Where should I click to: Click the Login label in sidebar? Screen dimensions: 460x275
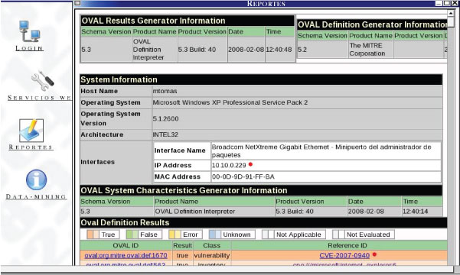pos(30,48)
